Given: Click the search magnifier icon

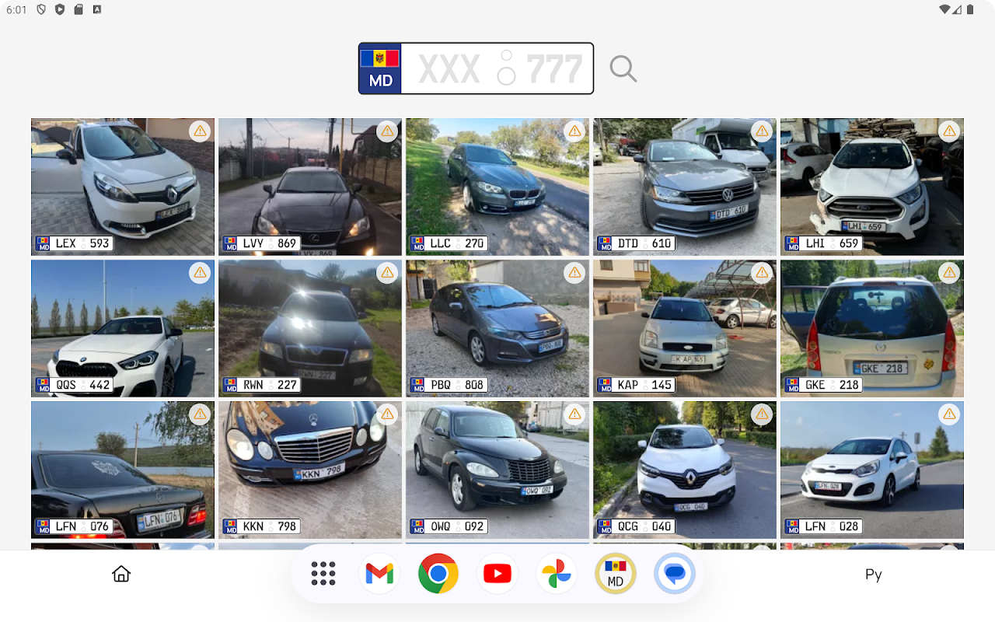Looking at the screenshot, I should (623, 68).
